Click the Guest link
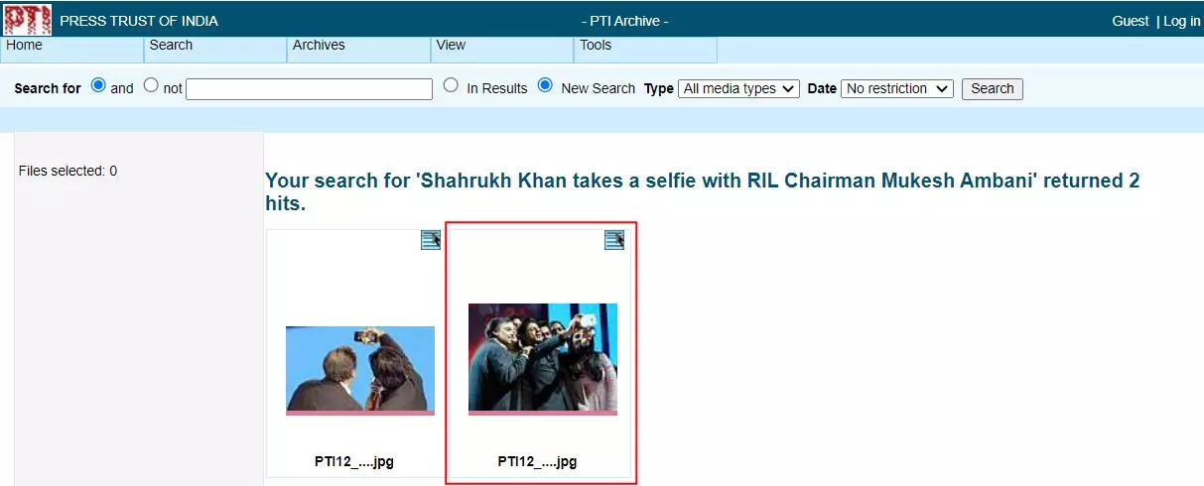The width and height of the screenshot is (1204, 486). coord(1131,21)
